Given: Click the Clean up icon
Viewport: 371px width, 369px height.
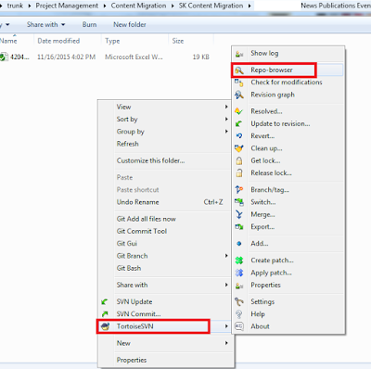Looking at the screenshot, I should tap(239, 148).
